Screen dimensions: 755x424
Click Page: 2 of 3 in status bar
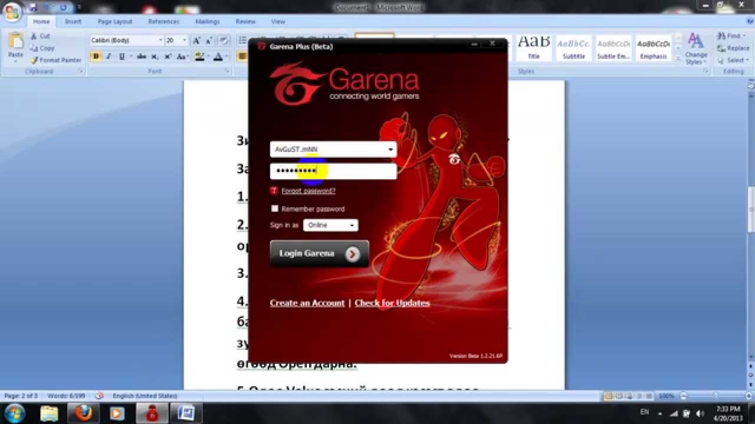point(21,396)
